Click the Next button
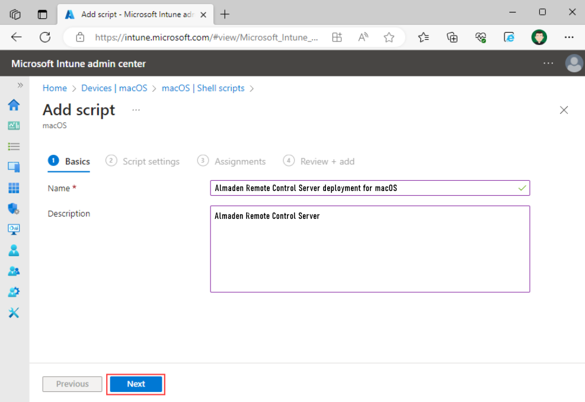 click(136, 384)
